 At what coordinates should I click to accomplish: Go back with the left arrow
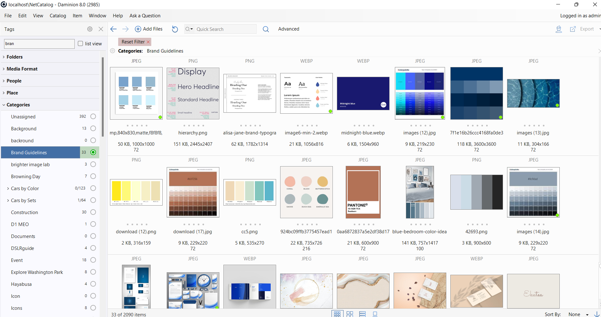(113, 29)
